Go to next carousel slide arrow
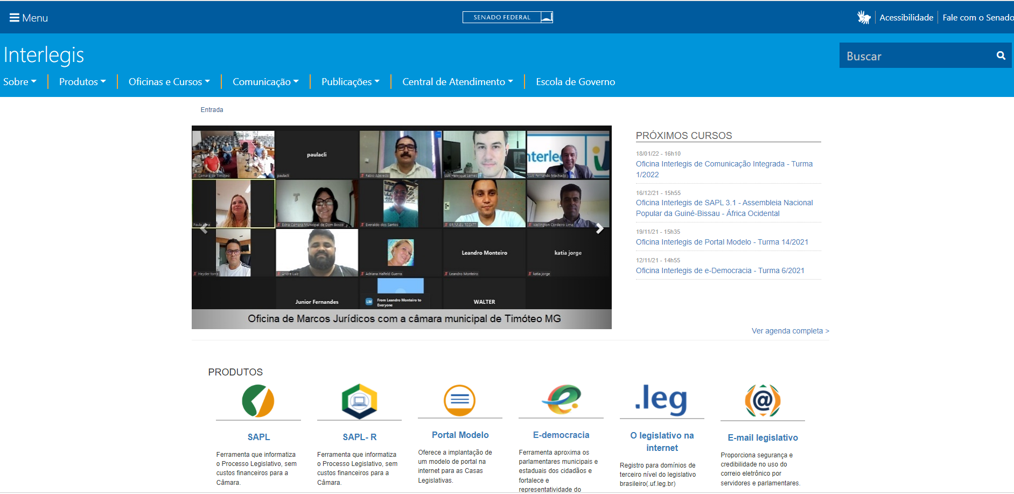The image size is (1014, 494). (x=599, y=229)
